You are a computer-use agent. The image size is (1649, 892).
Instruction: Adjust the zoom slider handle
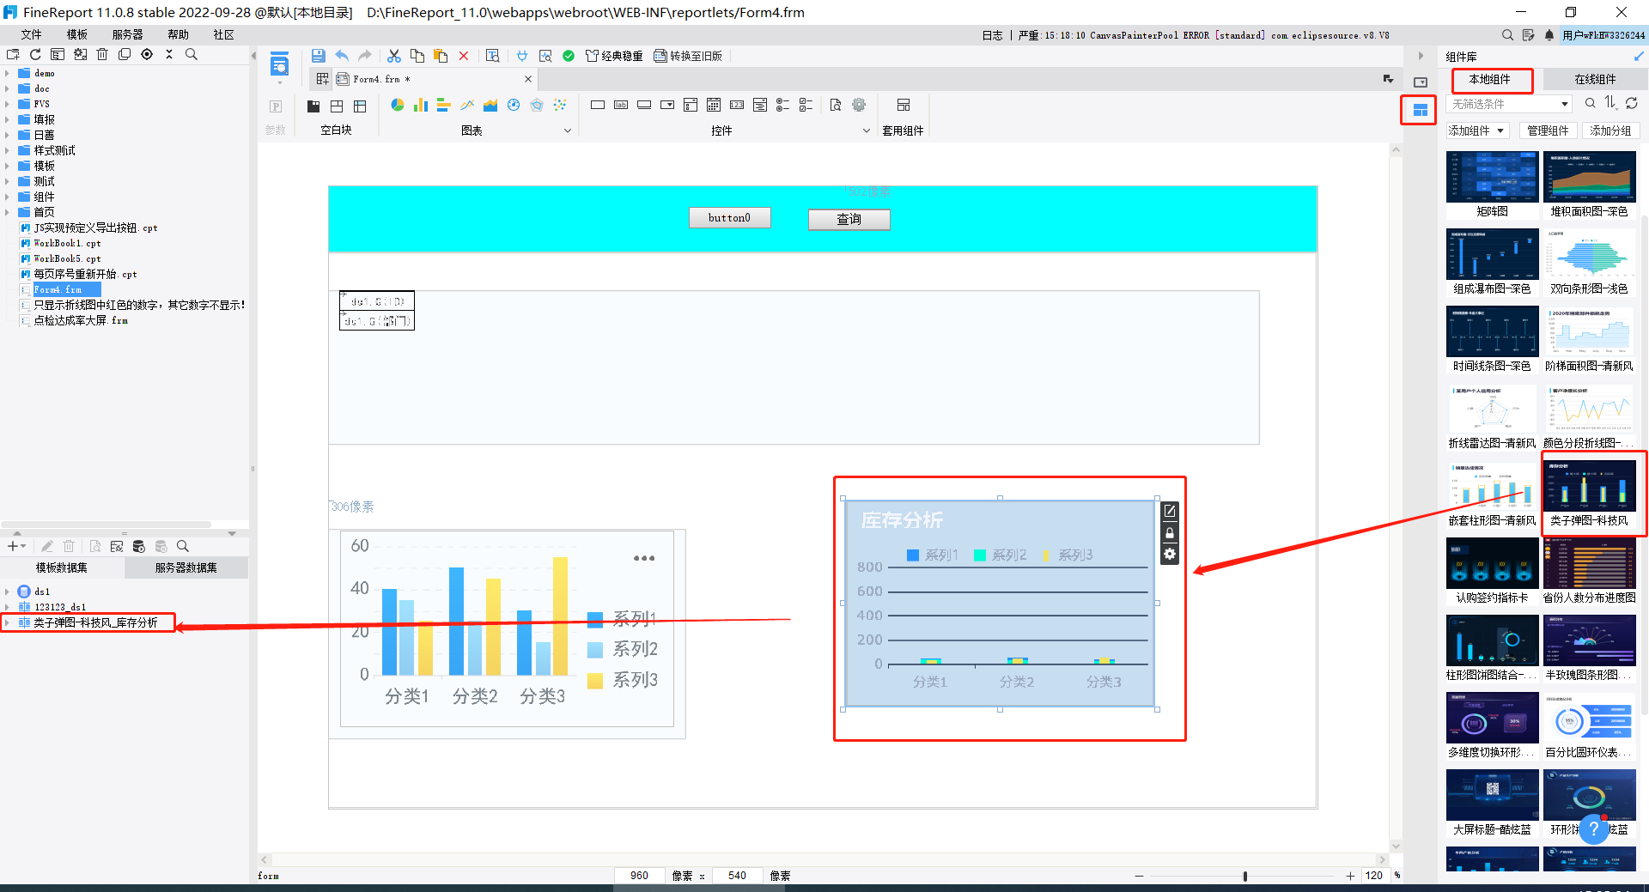click(x=1244, y=876)
